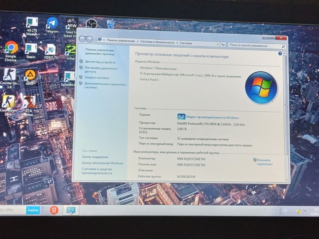This screenshot has height=239, width=319.
Task: Select the OBS icon behind the window
Action: click(91, 24)
